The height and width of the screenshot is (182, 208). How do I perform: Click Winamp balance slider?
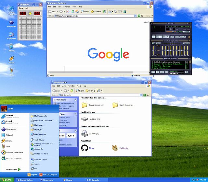[180, 32]
